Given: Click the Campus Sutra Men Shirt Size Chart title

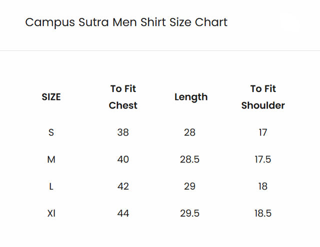Looking at the screenshot, I should (x=126, y=22).
